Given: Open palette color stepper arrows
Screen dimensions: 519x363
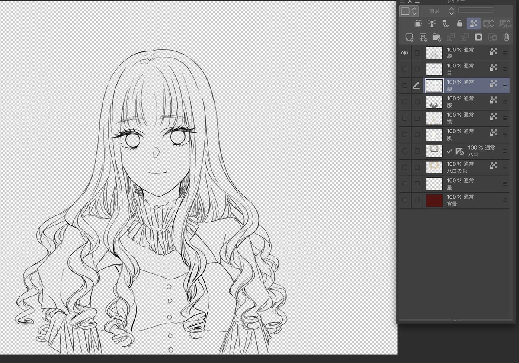Looking at the screenshot, I should point(414,11).
